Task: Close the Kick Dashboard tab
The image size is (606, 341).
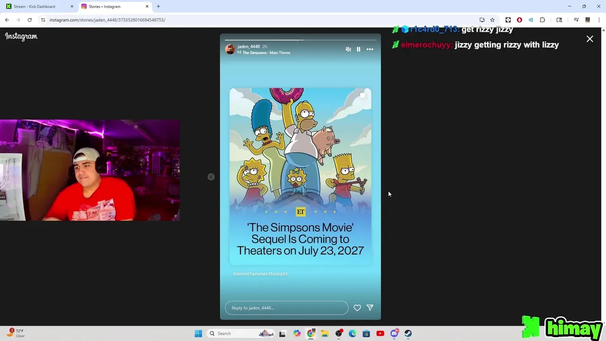Action: tap(72, 7)
